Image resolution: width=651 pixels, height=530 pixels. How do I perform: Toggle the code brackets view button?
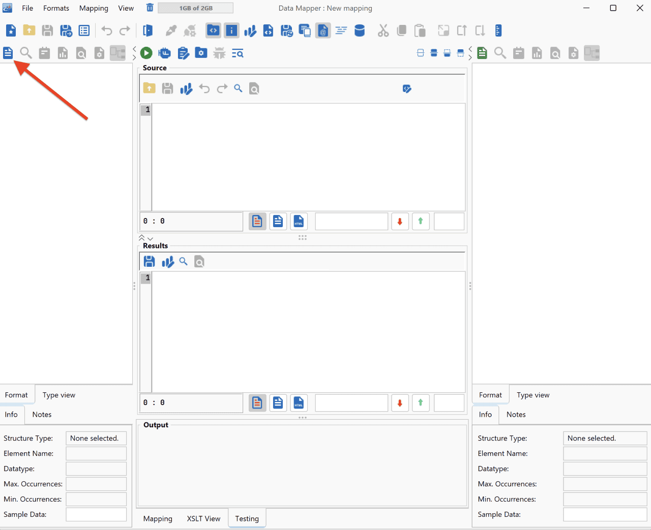pyautogui.click(x=213, y=30)
